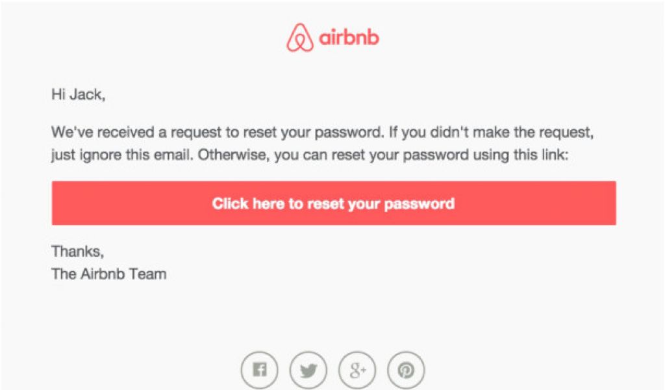
Task: Click the word "Team" in the signature
Action: [147, 274]
